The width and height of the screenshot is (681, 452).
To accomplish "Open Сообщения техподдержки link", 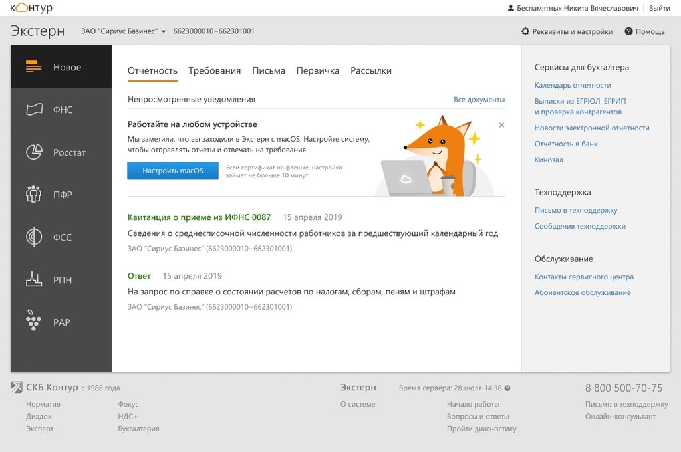I will coord(580,226).
